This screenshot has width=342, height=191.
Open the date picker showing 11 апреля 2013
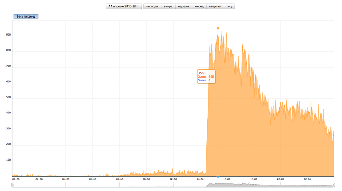pos(124,6)
